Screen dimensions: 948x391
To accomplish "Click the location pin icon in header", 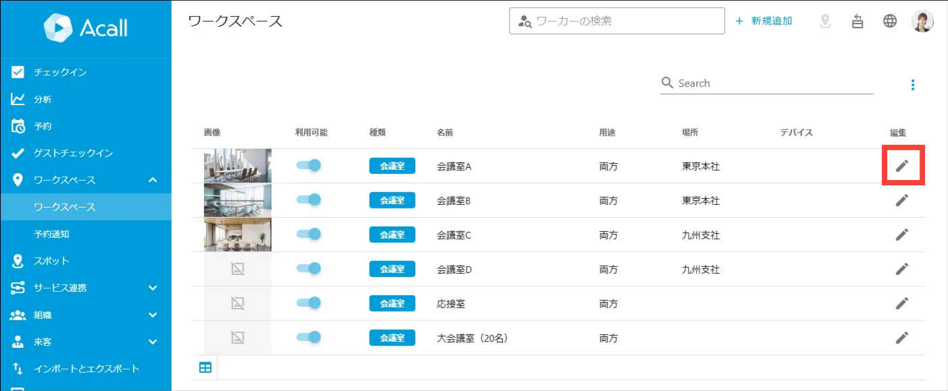I will pyautogui.click(x=824, y=21).
